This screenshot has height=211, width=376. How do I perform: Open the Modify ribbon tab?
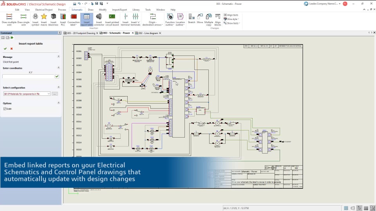[103, 10]
